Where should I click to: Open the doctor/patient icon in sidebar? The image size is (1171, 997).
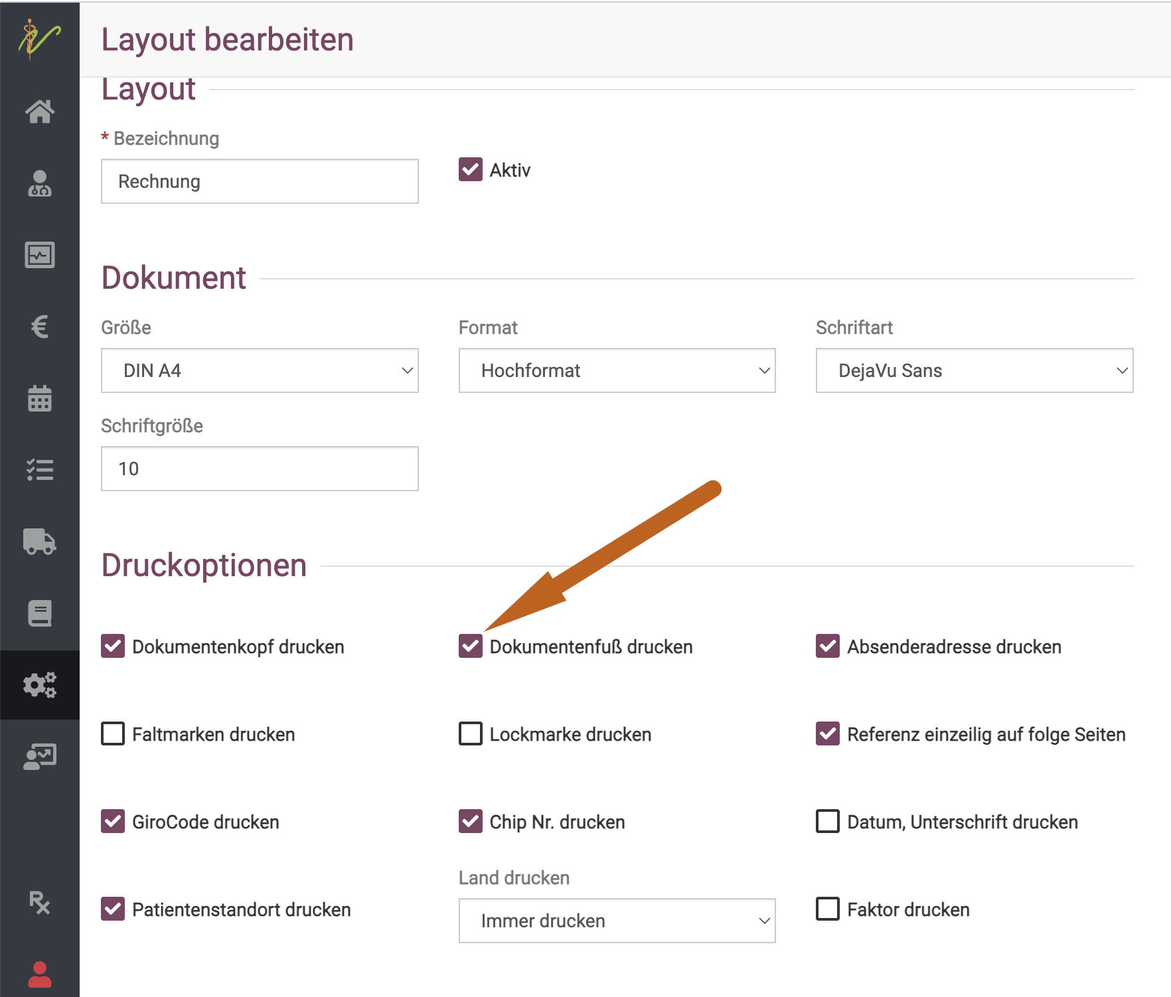(40, 184)
